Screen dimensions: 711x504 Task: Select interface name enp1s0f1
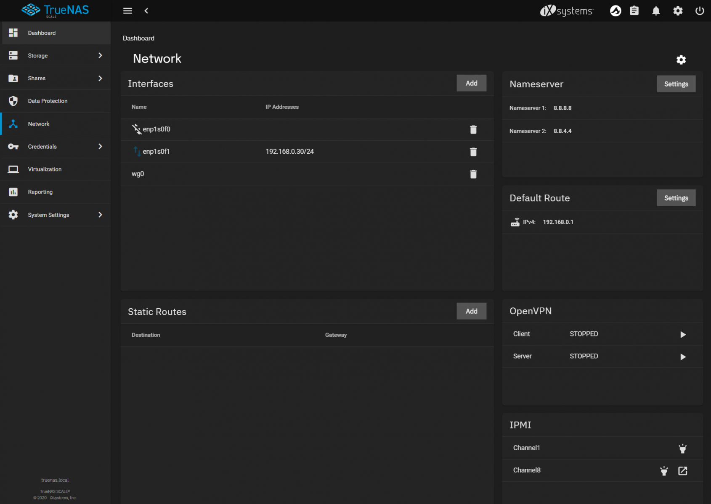click(x=156, y=151)
